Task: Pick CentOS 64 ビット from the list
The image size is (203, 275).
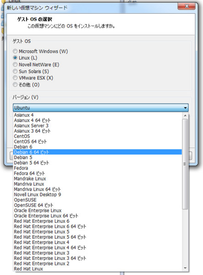Action: tap(98, 142)
